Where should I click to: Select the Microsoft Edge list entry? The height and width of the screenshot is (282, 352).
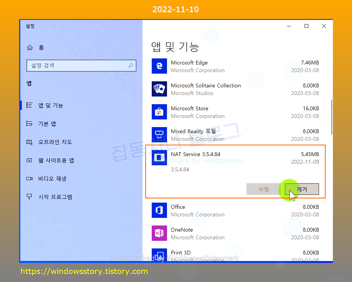tap(235, 66)
